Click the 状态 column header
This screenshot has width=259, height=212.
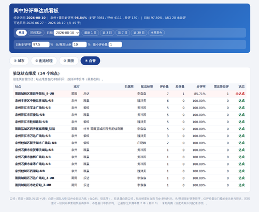[x=241, y=86]
